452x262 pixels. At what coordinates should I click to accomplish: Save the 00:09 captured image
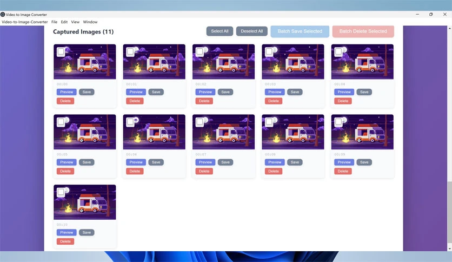364,162
